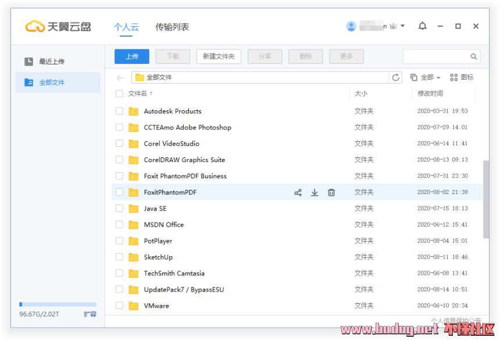Open the Foxit PhantomPDF Business folder name
The width and height of the screenshot is (500, 341).
tap(185, 176)
